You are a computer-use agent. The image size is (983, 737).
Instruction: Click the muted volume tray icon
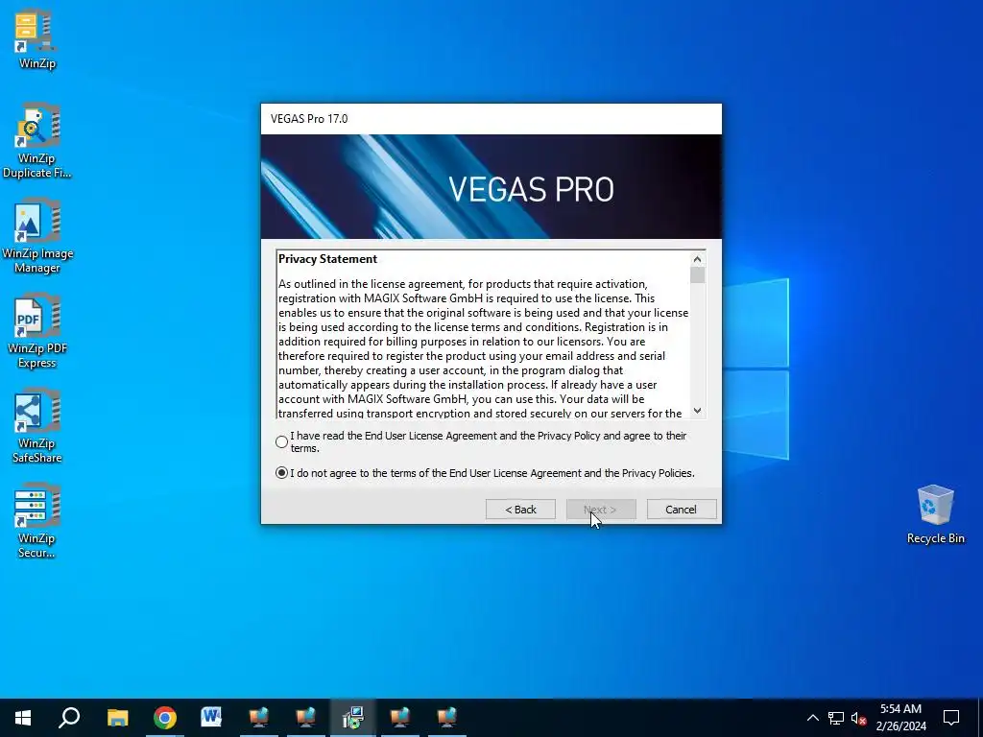tap(858, 718)
